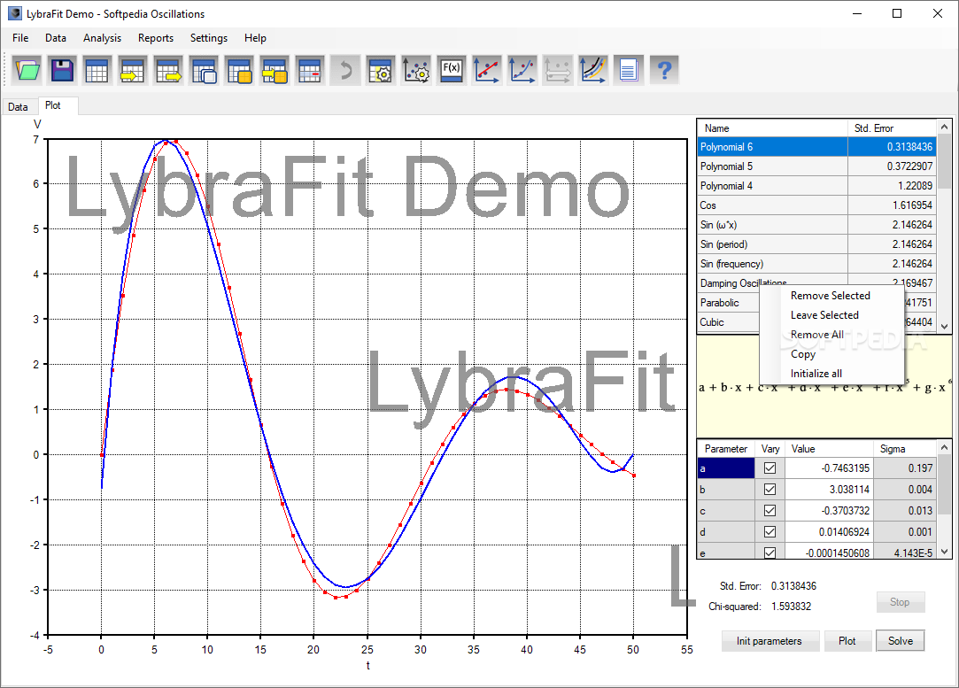The image size is (959, 688).
Task: Click value field 3.038114 for parameter b
Action: 829,490
